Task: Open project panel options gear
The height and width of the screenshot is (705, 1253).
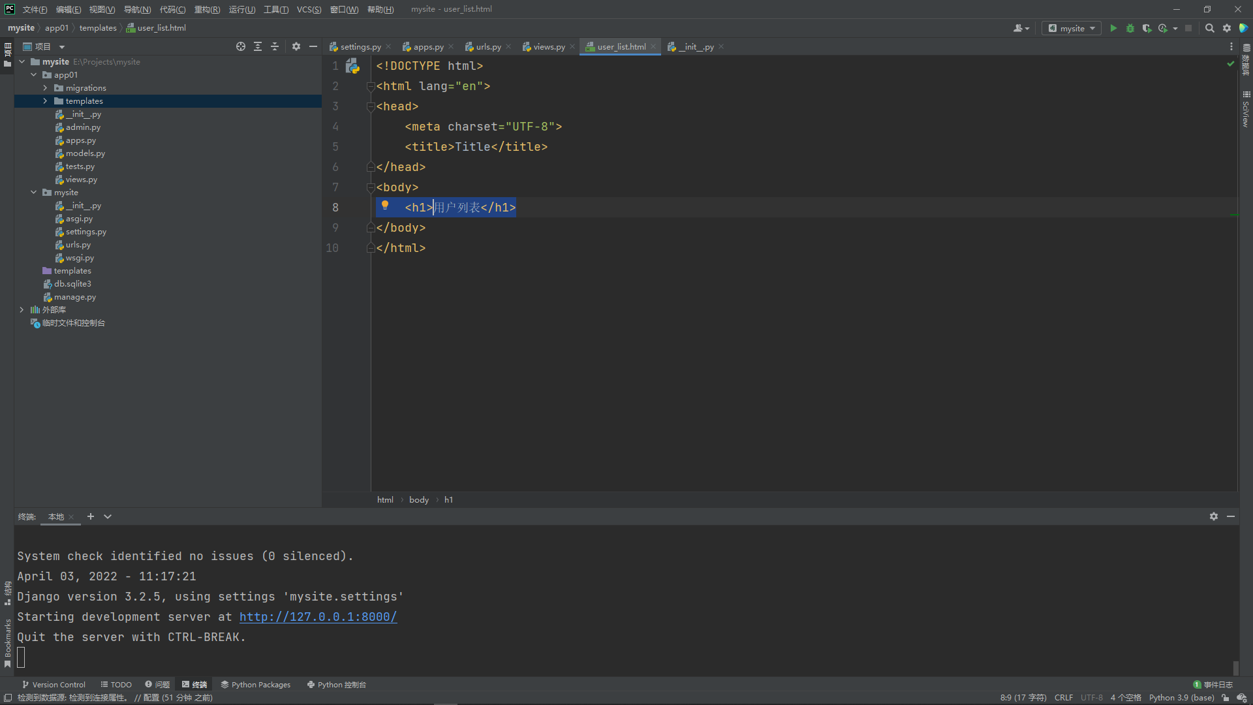Action: tap(296, 46)
